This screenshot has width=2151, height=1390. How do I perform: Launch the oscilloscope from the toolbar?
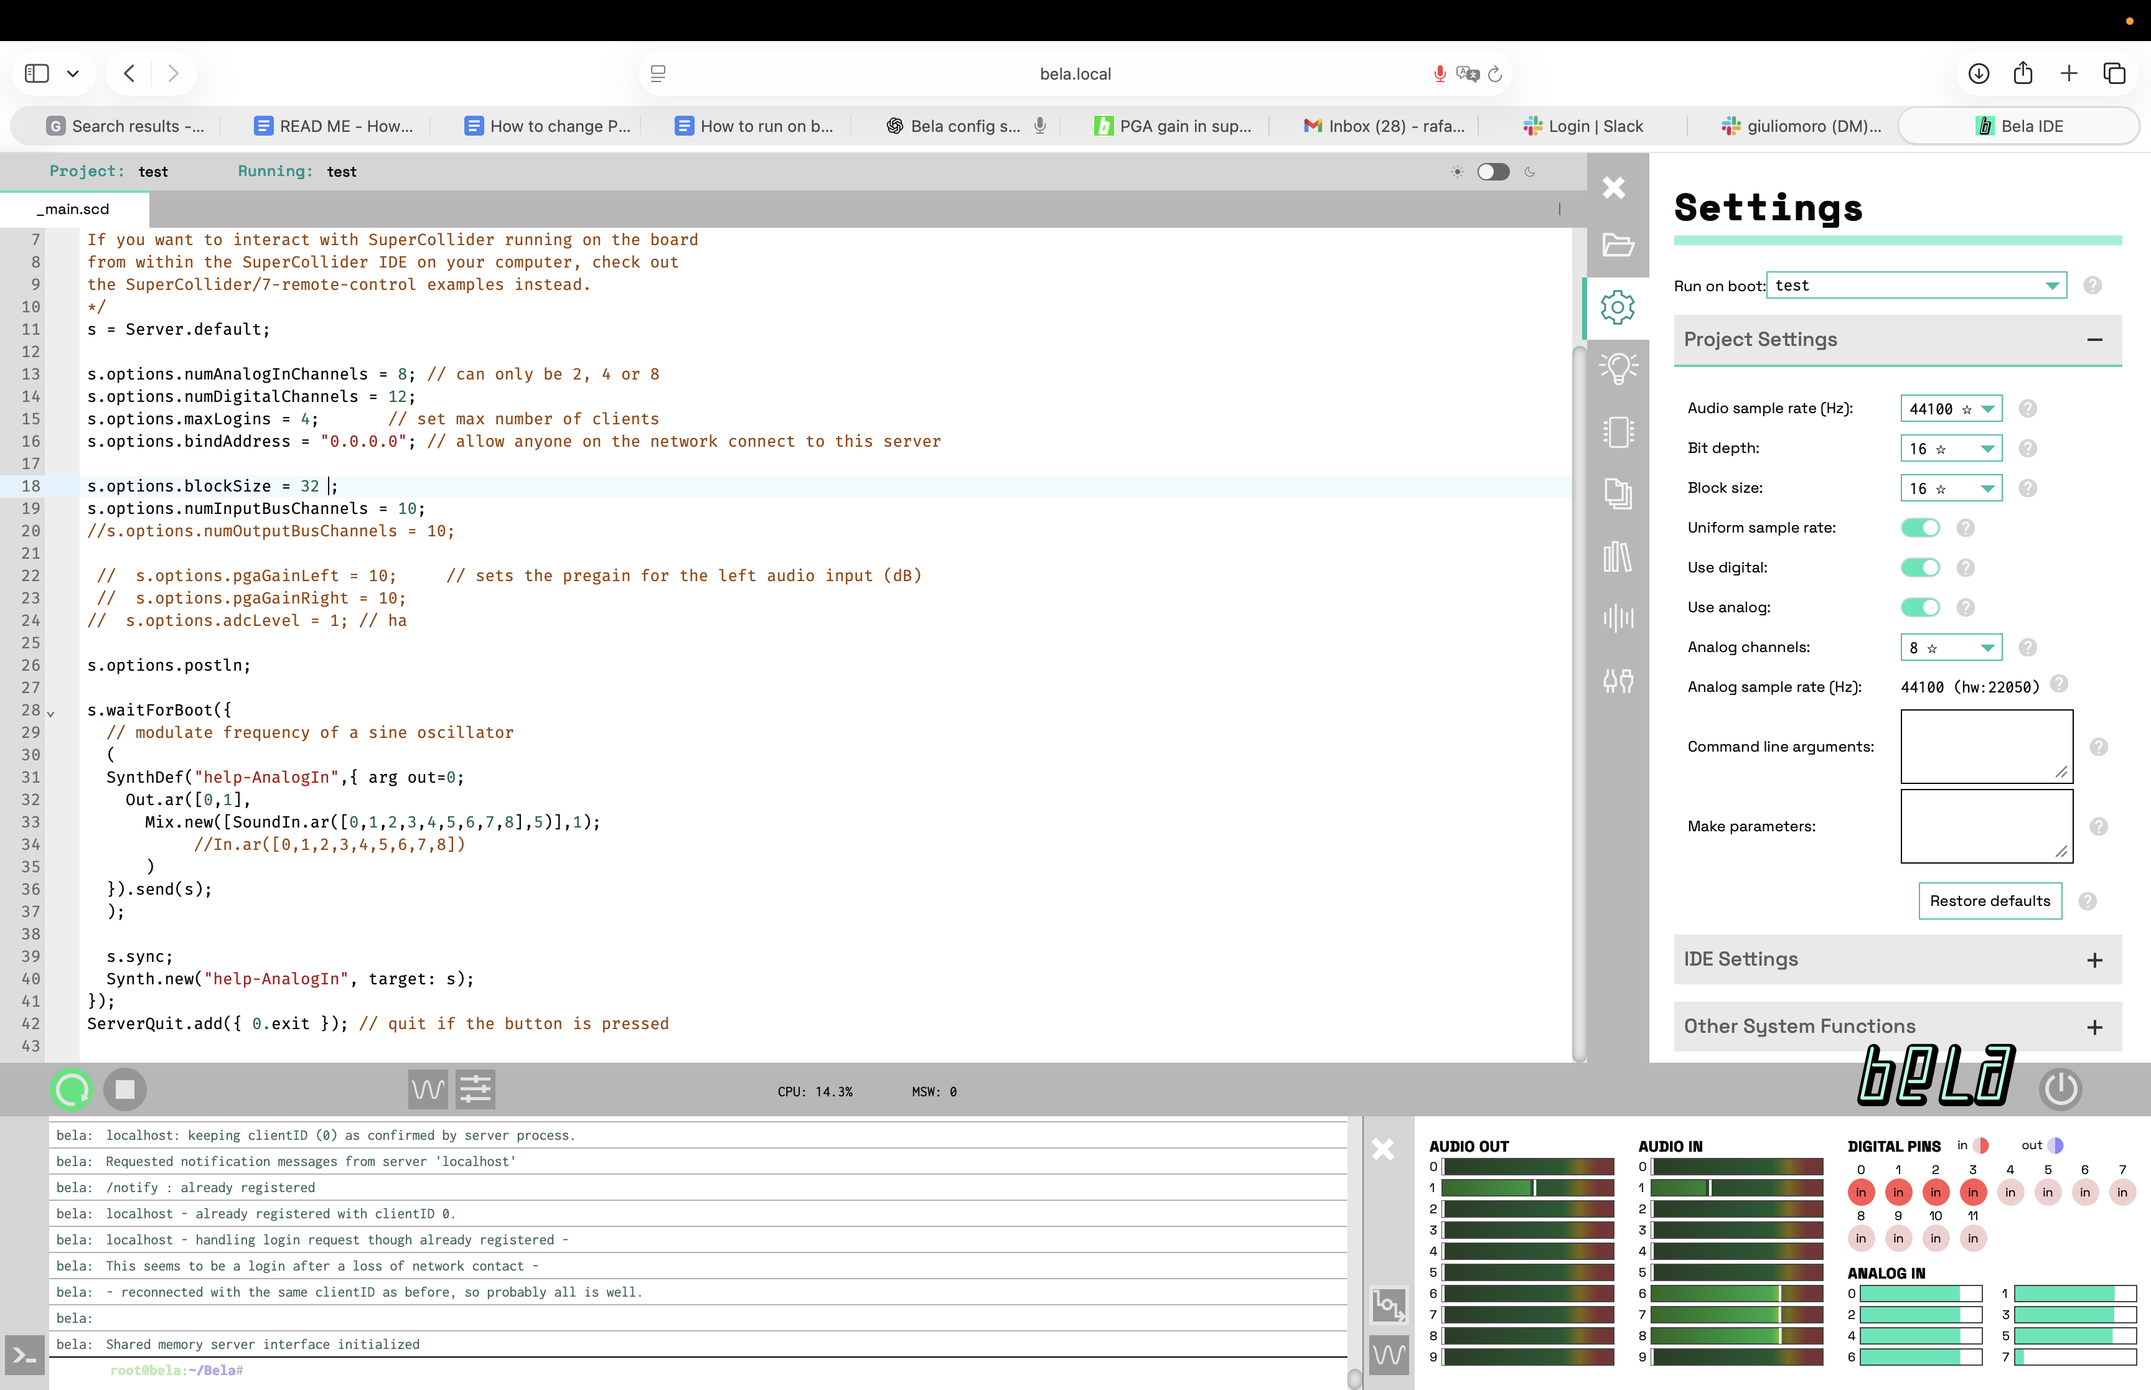[x=428, y=1089]
